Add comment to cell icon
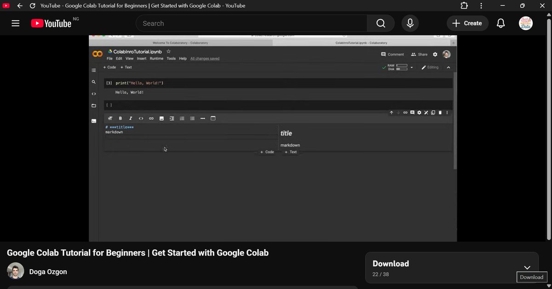 pyautogui.click(x=412, y=112)
